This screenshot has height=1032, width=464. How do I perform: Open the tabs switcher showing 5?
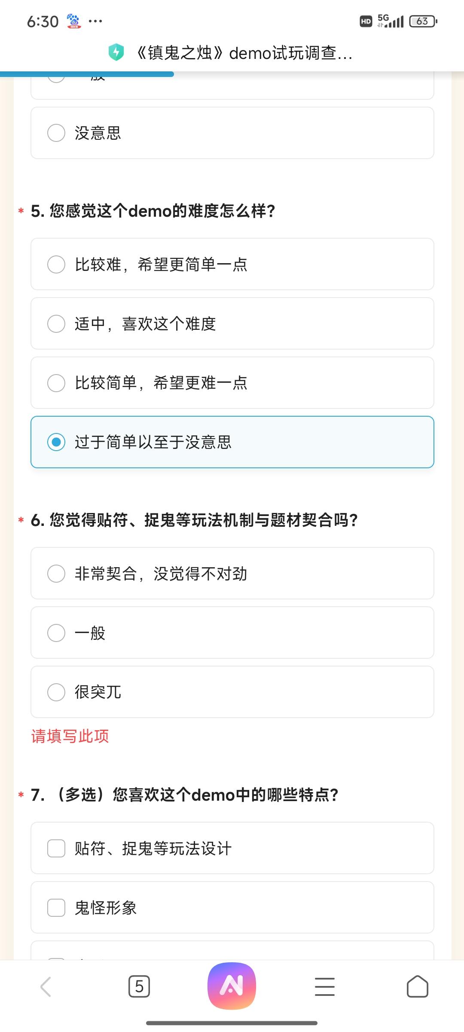[x=139, y=986]
